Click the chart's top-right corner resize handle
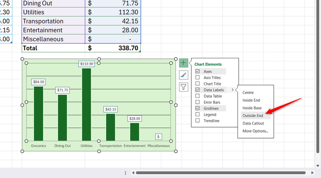 (175, 59)
